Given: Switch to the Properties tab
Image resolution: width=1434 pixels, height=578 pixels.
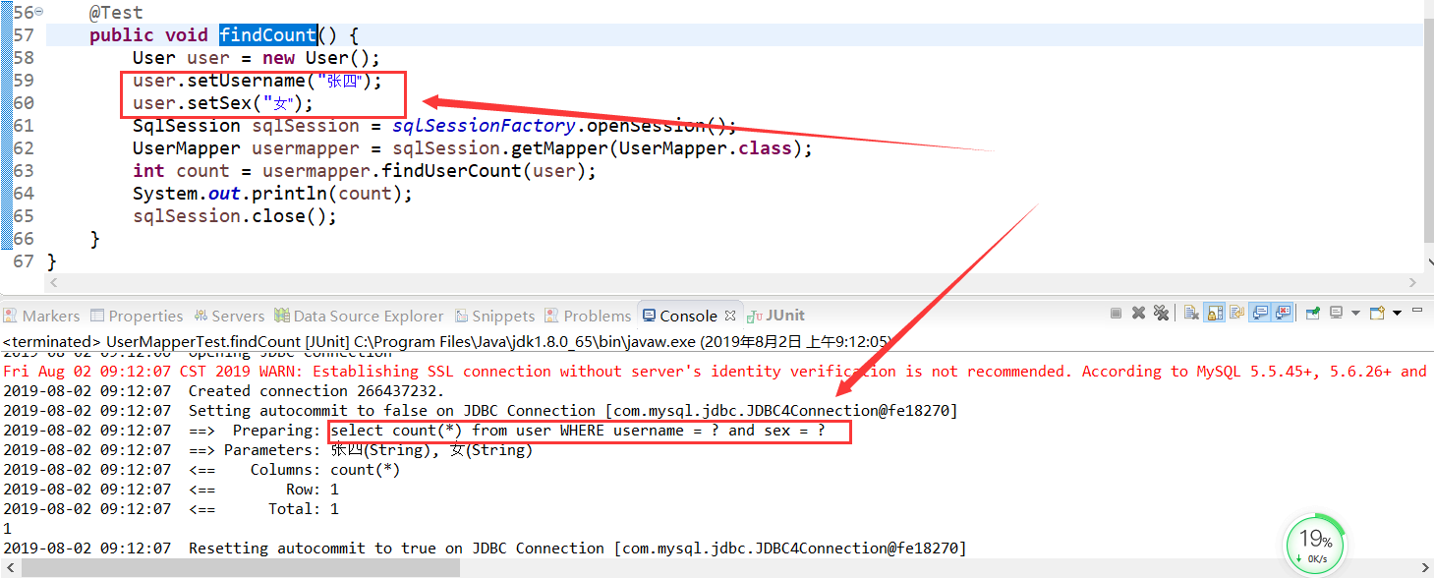Looking at the screenshot, I should (137, 316).
